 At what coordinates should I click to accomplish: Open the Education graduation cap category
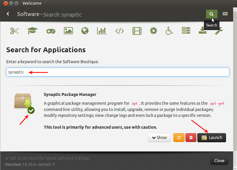32,31
